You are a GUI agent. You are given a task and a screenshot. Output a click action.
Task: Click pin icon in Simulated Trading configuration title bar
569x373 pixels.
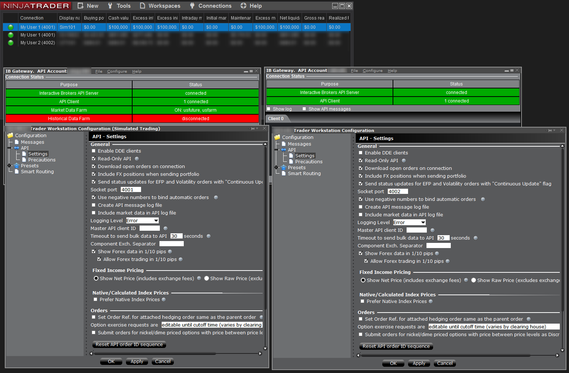coord(253,129)
